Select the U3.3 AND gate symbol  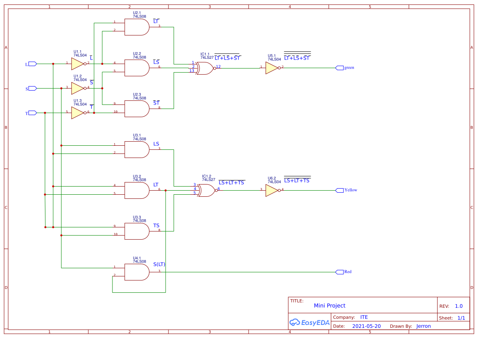point(137,231)
